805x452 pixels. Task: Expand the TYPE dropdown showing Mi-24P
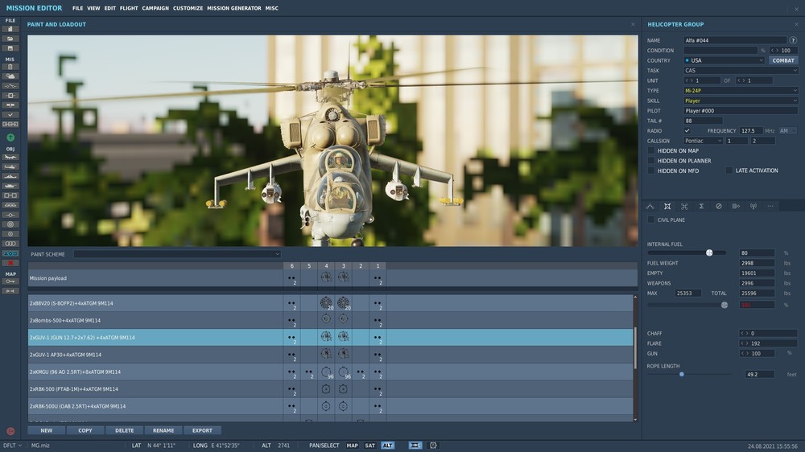click(741, 91)
